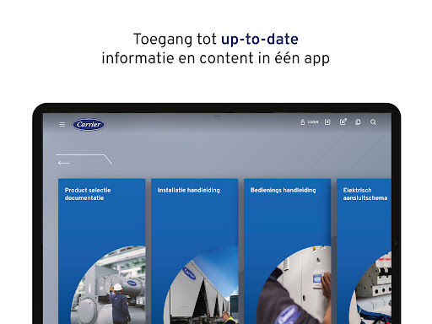Go back with the left arrow
Screen dimensions: 432x324
[x=64, y=163]
